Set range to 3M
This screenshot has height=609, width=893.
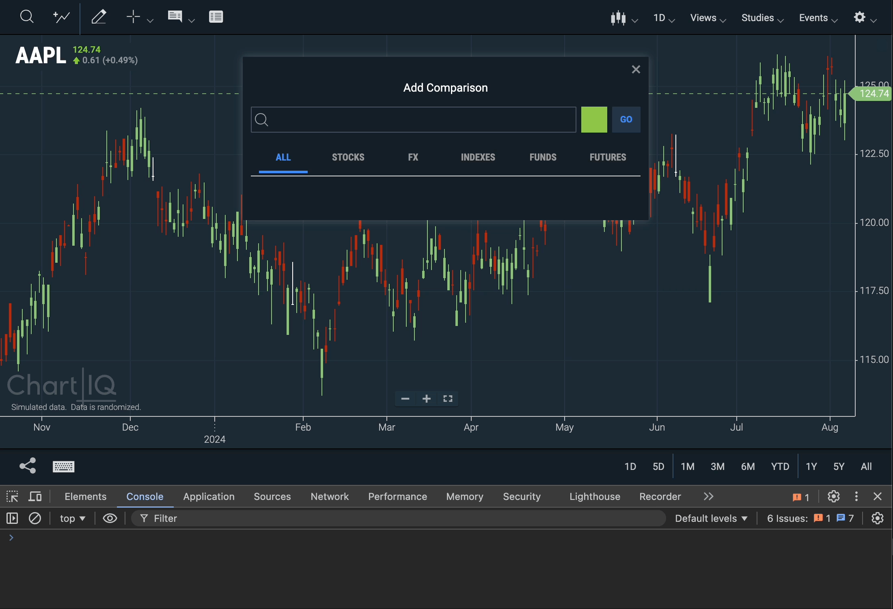coord(718,467)
